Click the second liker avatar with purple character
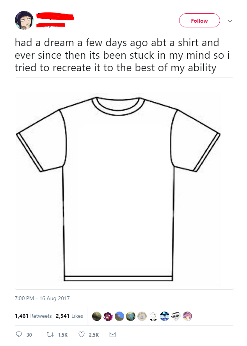Image resolution: width=247 pixels, height=346 pixels. (x=108, y=316)
